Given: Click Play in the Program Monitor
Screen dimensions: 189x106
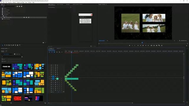Looking at the screenshot, I should (x=143, y=46).
